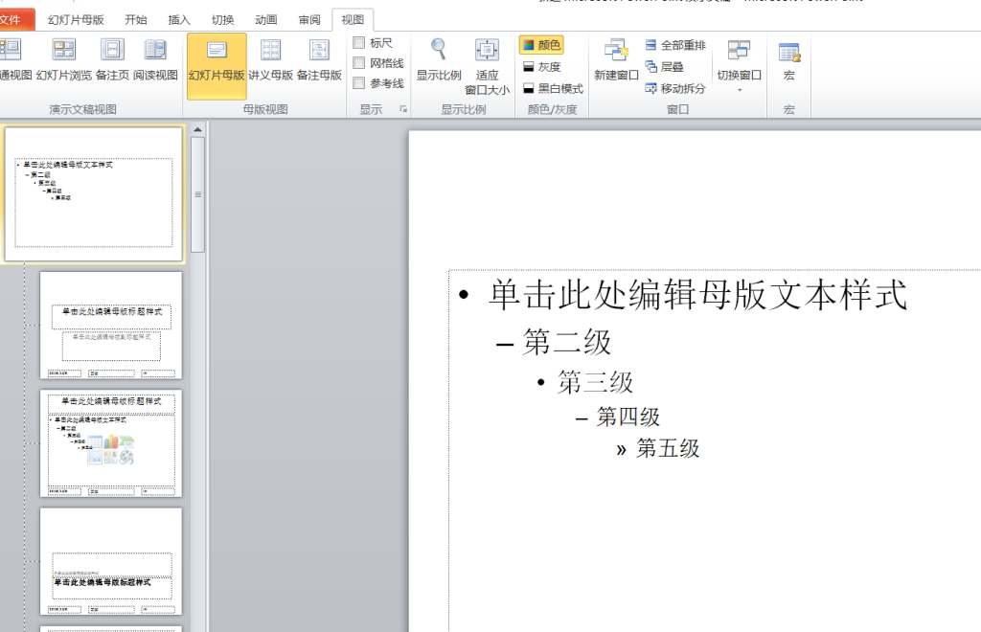Switch to 备注页 notes page view
Image resolution: width=981 pixels, height=632 pixels.
tap(113, 60)
